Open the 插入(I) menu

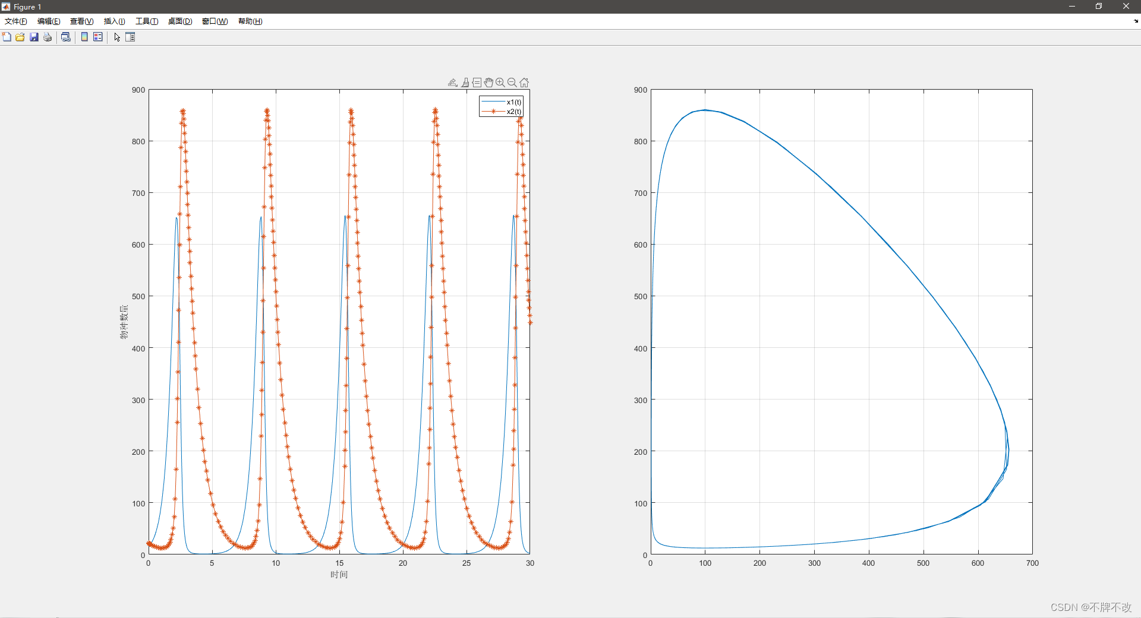click(x=115, y=21)
